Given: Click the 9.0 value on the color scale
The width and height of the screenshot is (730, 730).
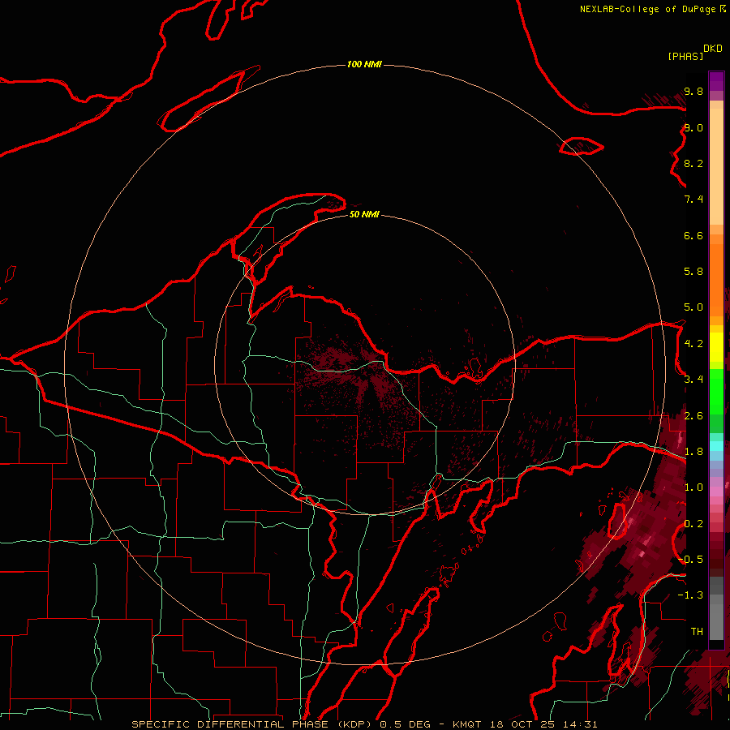Looking at the screenshot, I should tap(693, 127).
